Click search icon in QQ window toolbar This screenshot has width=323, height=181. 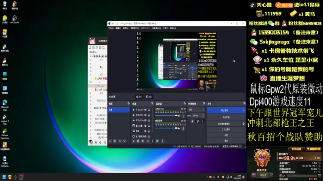click(x=104, y=47)
